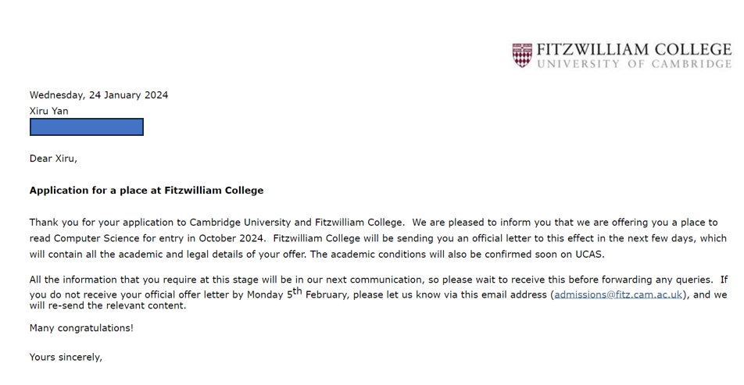Click the recipient name Xiru Yan
The width and height of the screenshot is (744, 385).
(49, 111)
